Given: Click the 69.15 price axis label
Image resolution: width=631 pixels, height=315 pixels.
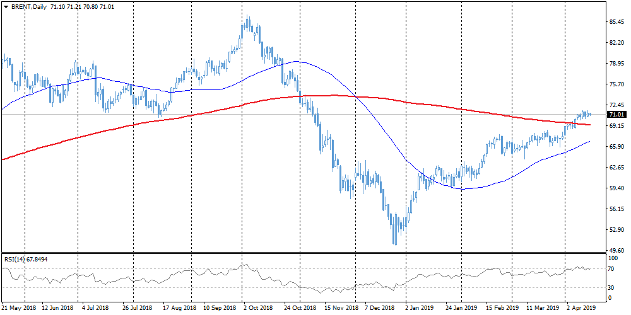Looking at the screenshot, I should coord(616,126).
